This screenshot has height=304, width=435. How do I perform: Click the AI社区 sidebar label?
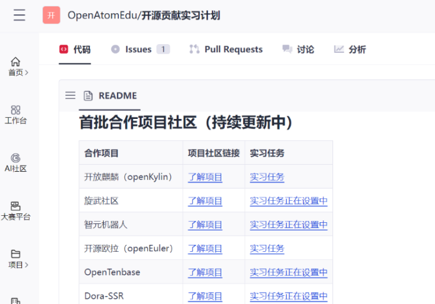point(16,169)
